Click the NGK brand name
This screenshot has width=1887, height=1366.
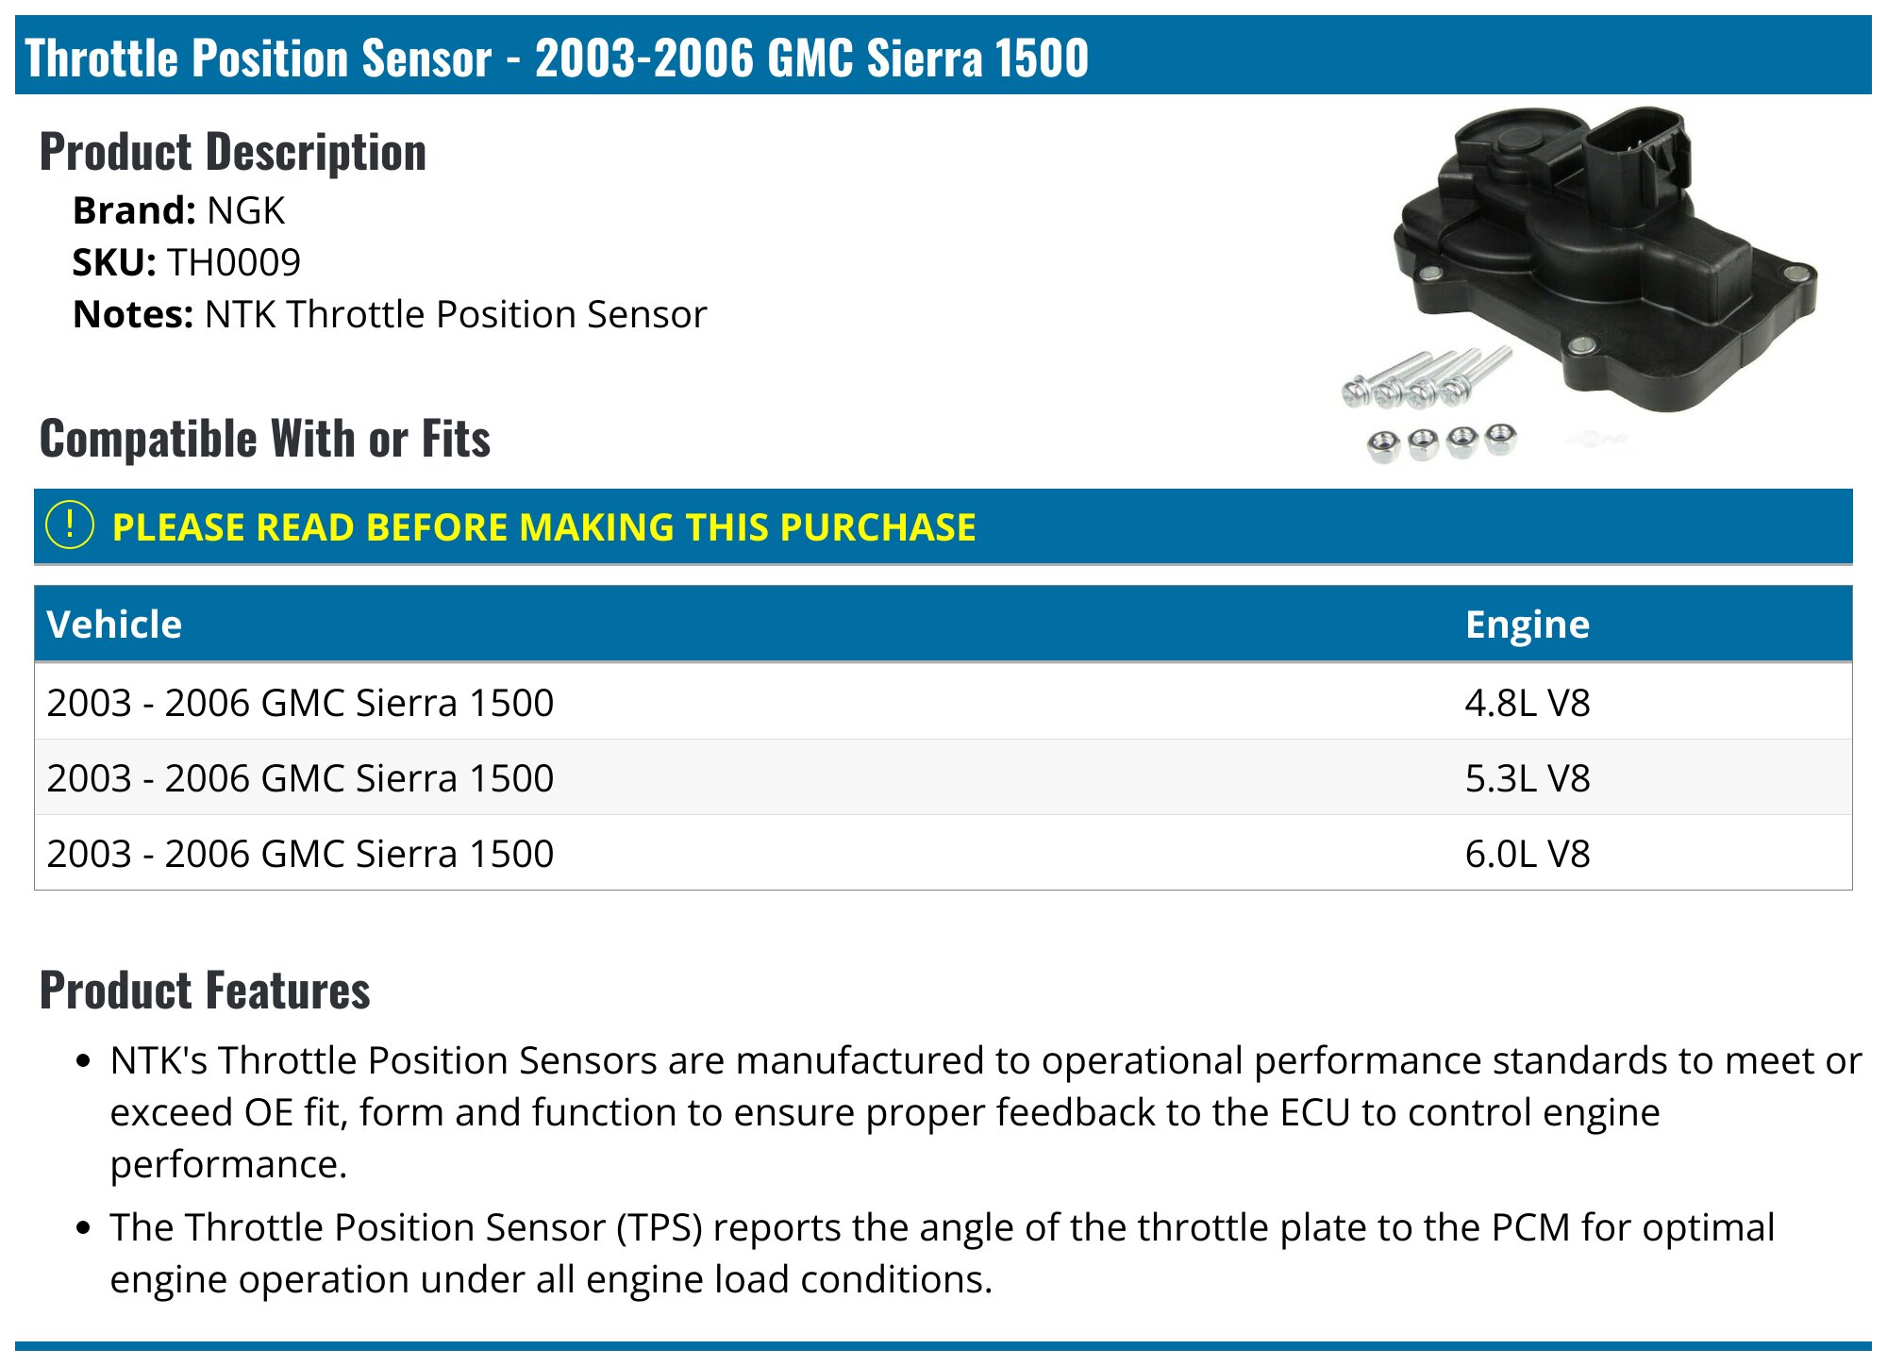(245, 210)
